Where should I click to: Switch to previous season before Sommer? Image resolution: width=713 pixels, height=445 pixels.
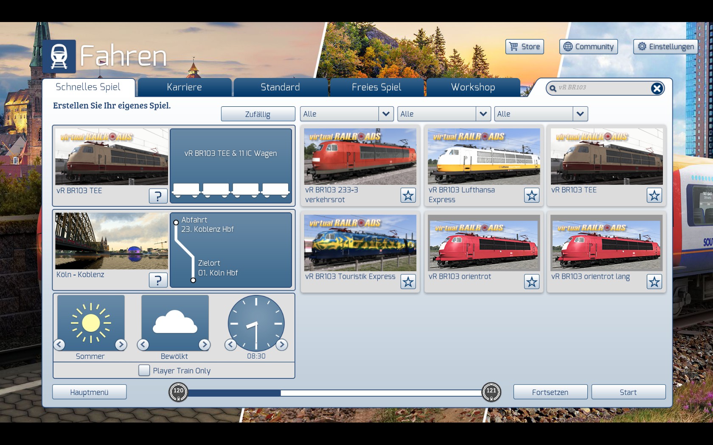pos(59,345)
